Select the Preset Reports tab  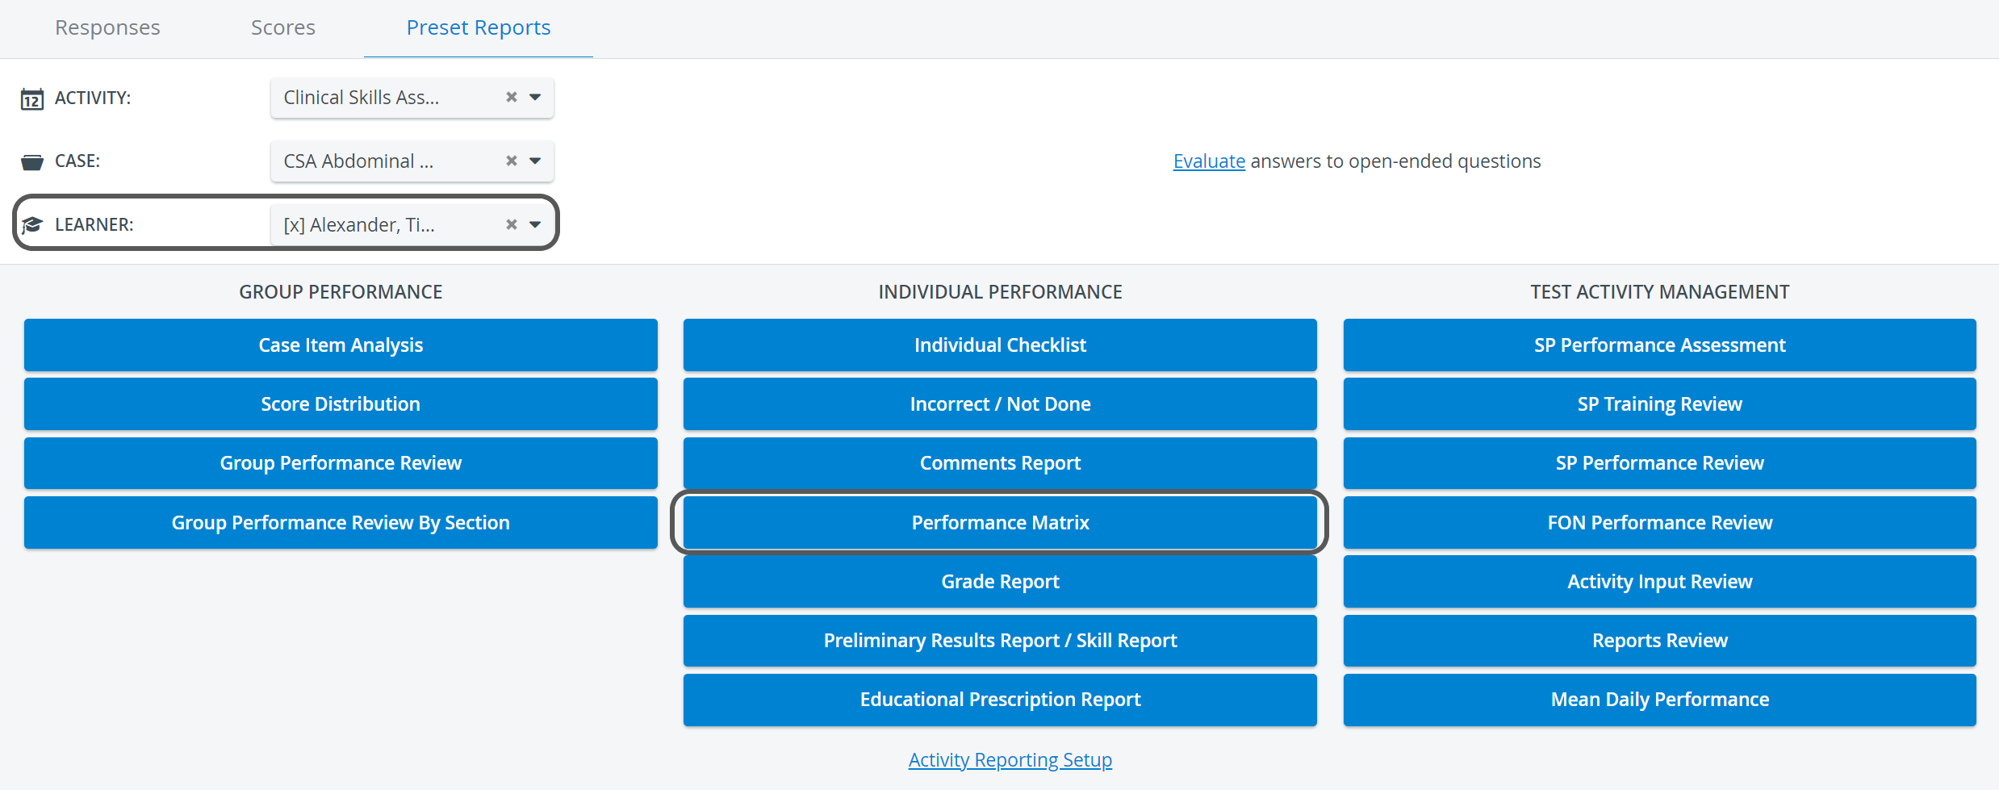[479, 27]
